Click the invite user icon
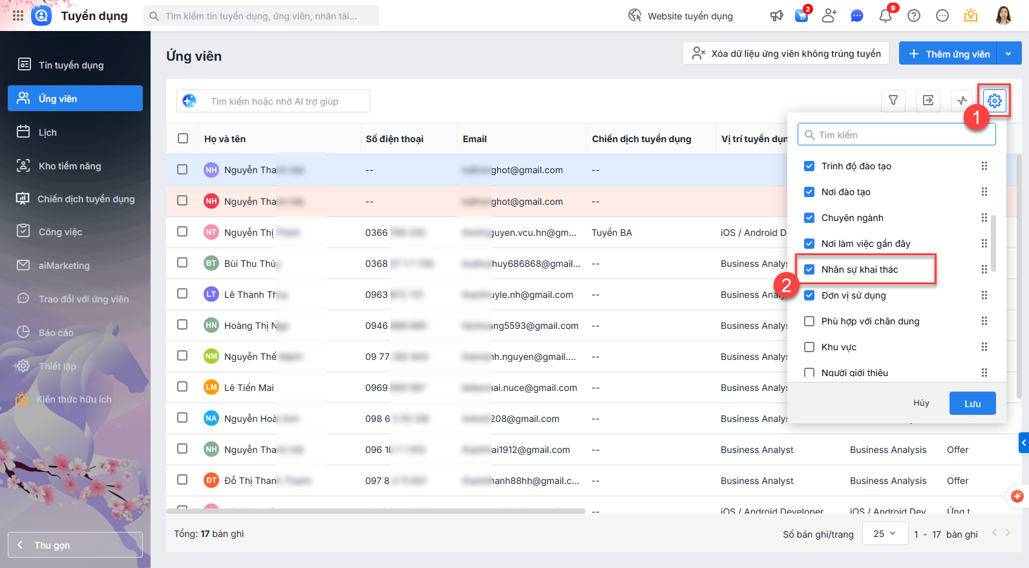 click(x=829, y=16)
